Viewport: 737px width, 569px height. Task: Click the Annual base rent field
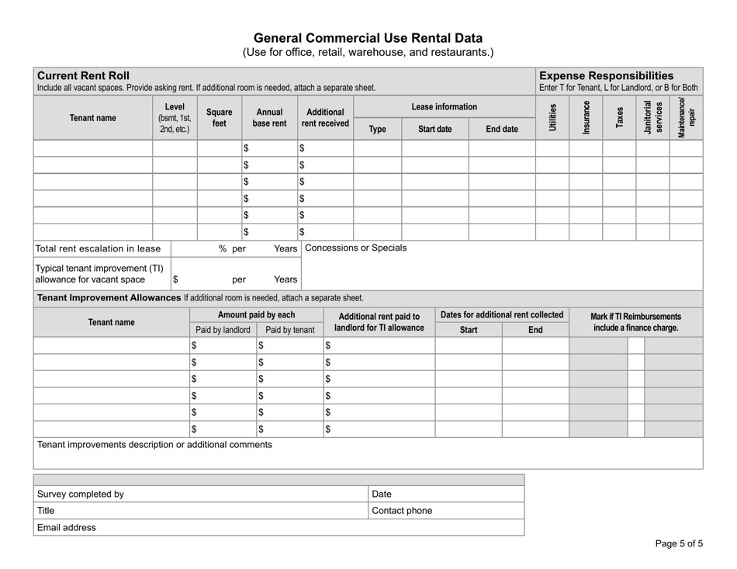[269, 147]
